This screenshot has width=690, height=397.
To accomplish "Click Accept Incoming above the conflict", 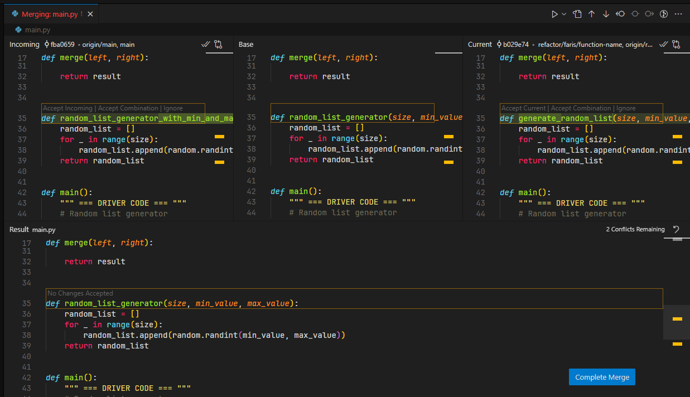I will point(68,108).
